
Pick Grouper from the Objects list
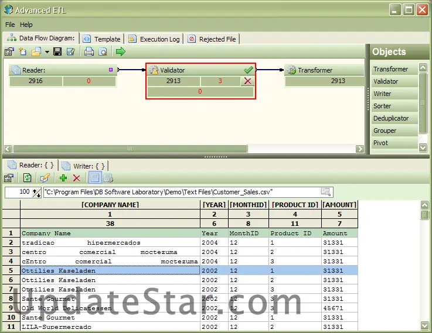pos(394,131)
